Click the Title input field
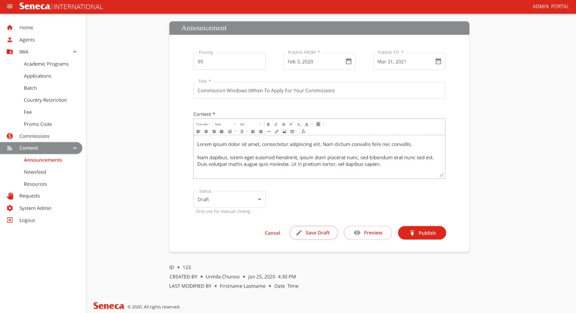 [x=319, y=90]
